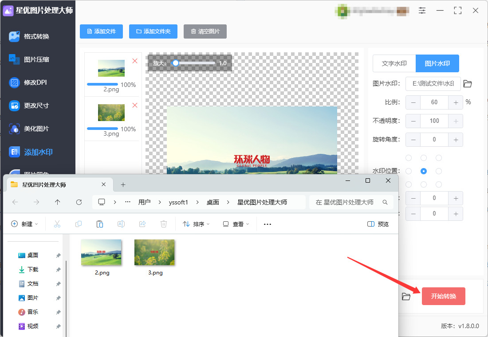Open output folder icon beside 开始转换
Viewport: 488px width, 337px height.
(x=406, y=297)
